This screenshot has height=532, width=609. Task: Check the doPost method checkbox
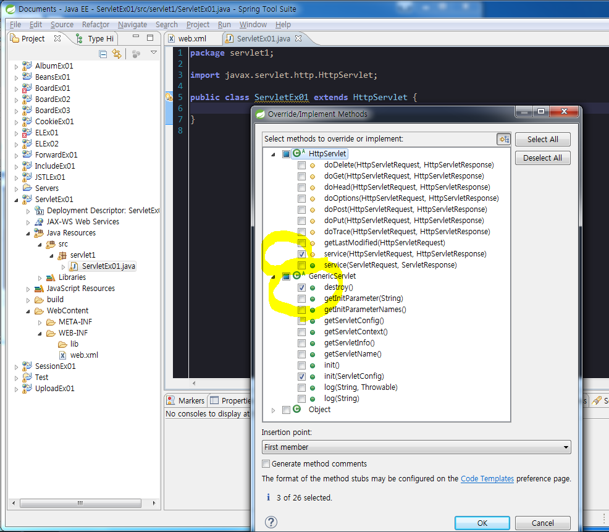coord(301,210)
